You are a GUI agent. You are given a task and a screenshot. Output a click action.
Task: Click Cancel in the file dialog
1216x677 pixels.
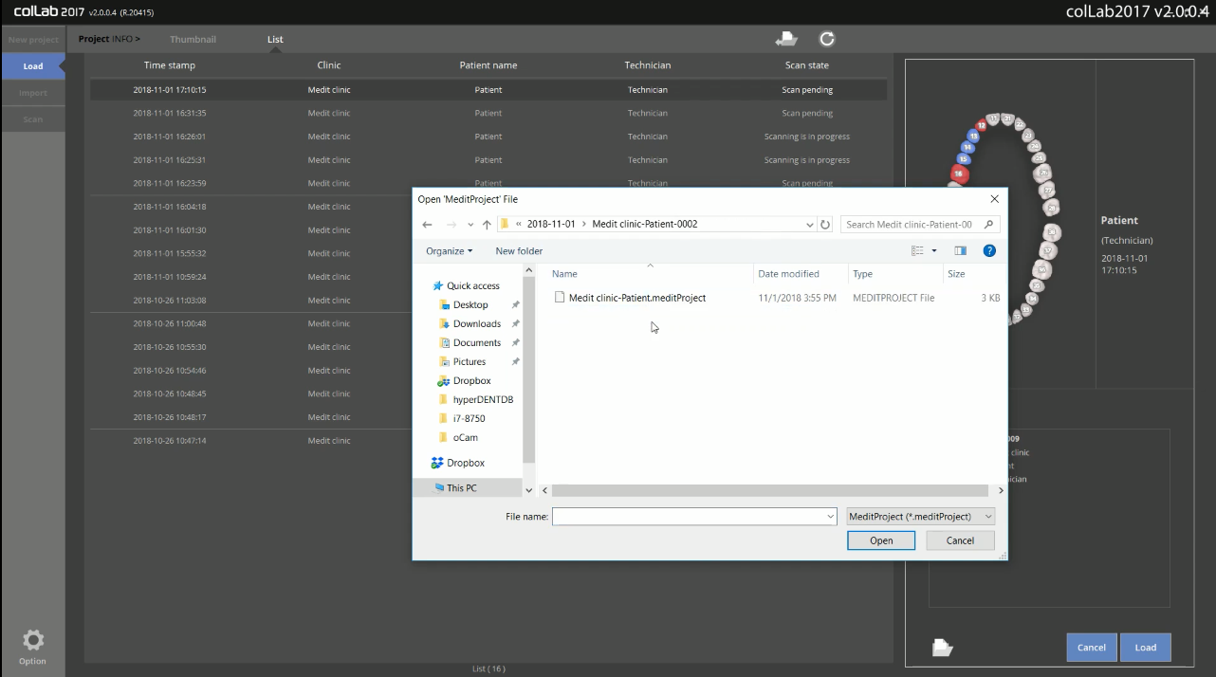960,540
